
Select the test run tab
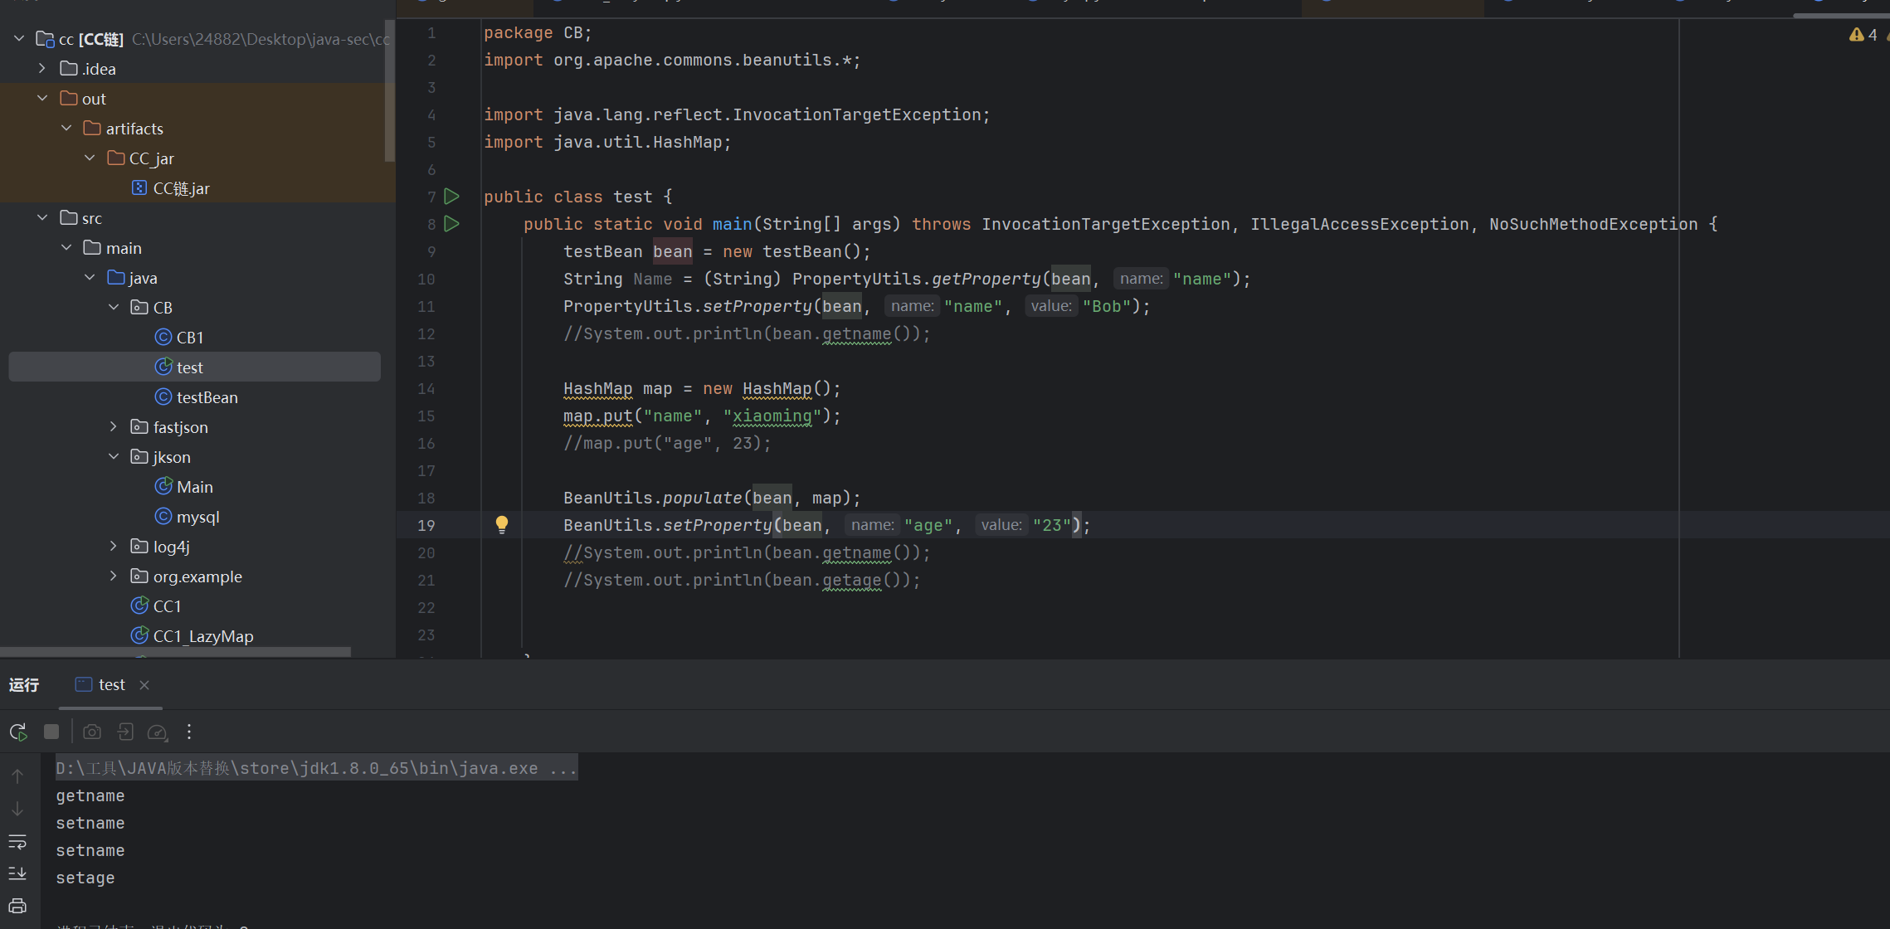[110, 685]
